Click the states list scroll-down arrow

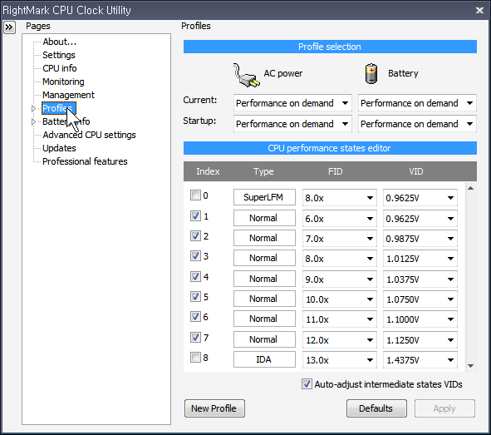[470, 366]
